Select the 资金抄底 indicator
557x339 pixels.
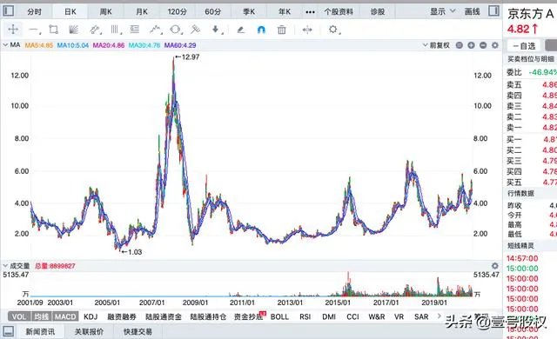[248, 316]
